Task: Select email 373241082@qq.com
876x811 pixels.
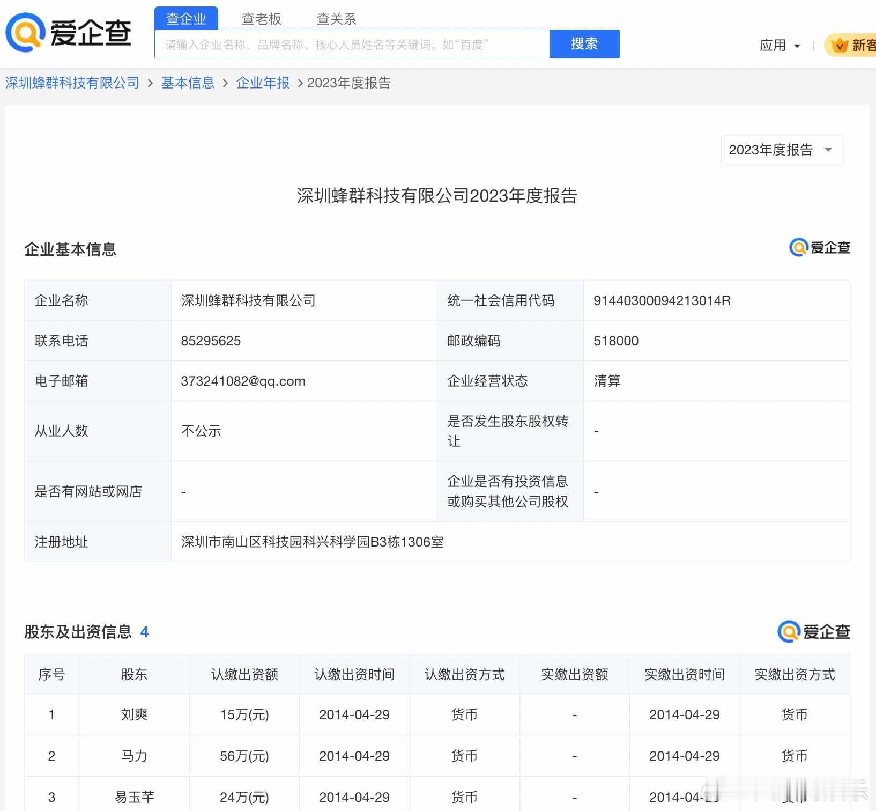Action: [243, 381]
